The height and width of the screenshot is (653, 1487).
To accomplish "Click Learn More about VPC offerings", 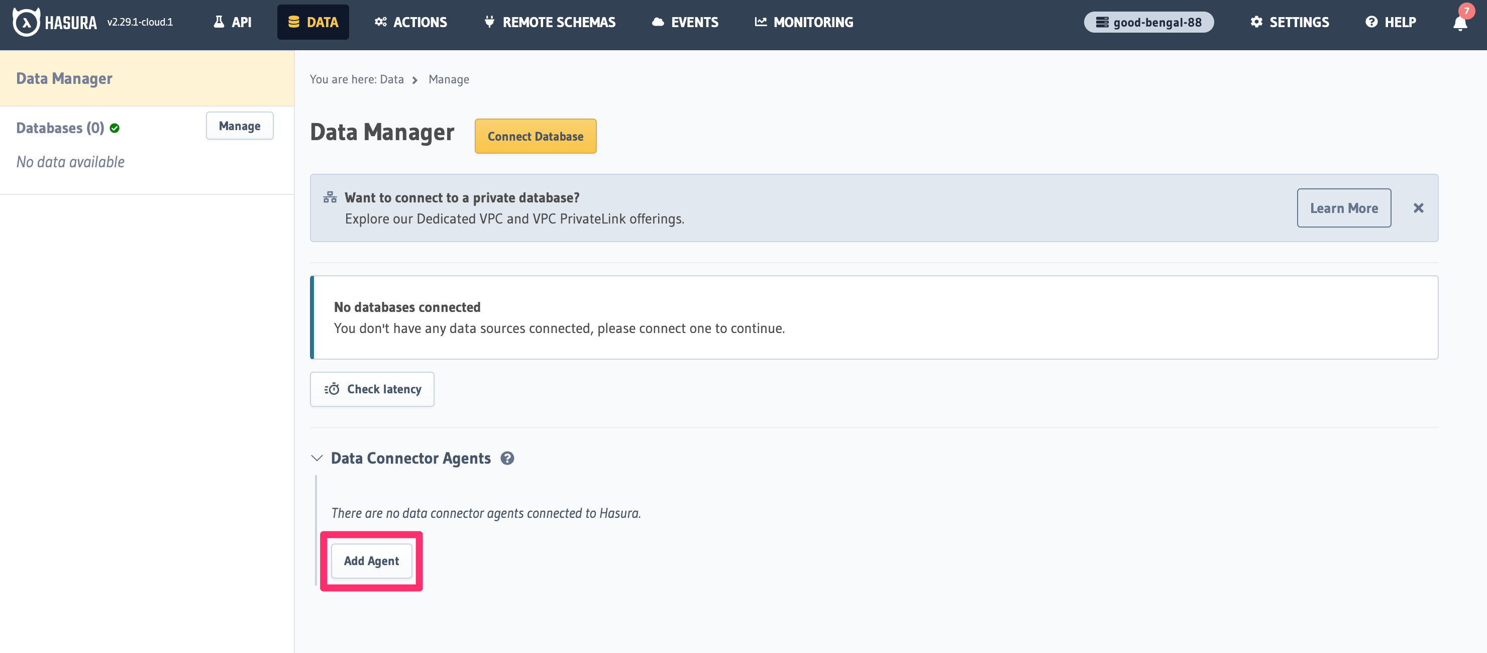I will click(1344, 208).
